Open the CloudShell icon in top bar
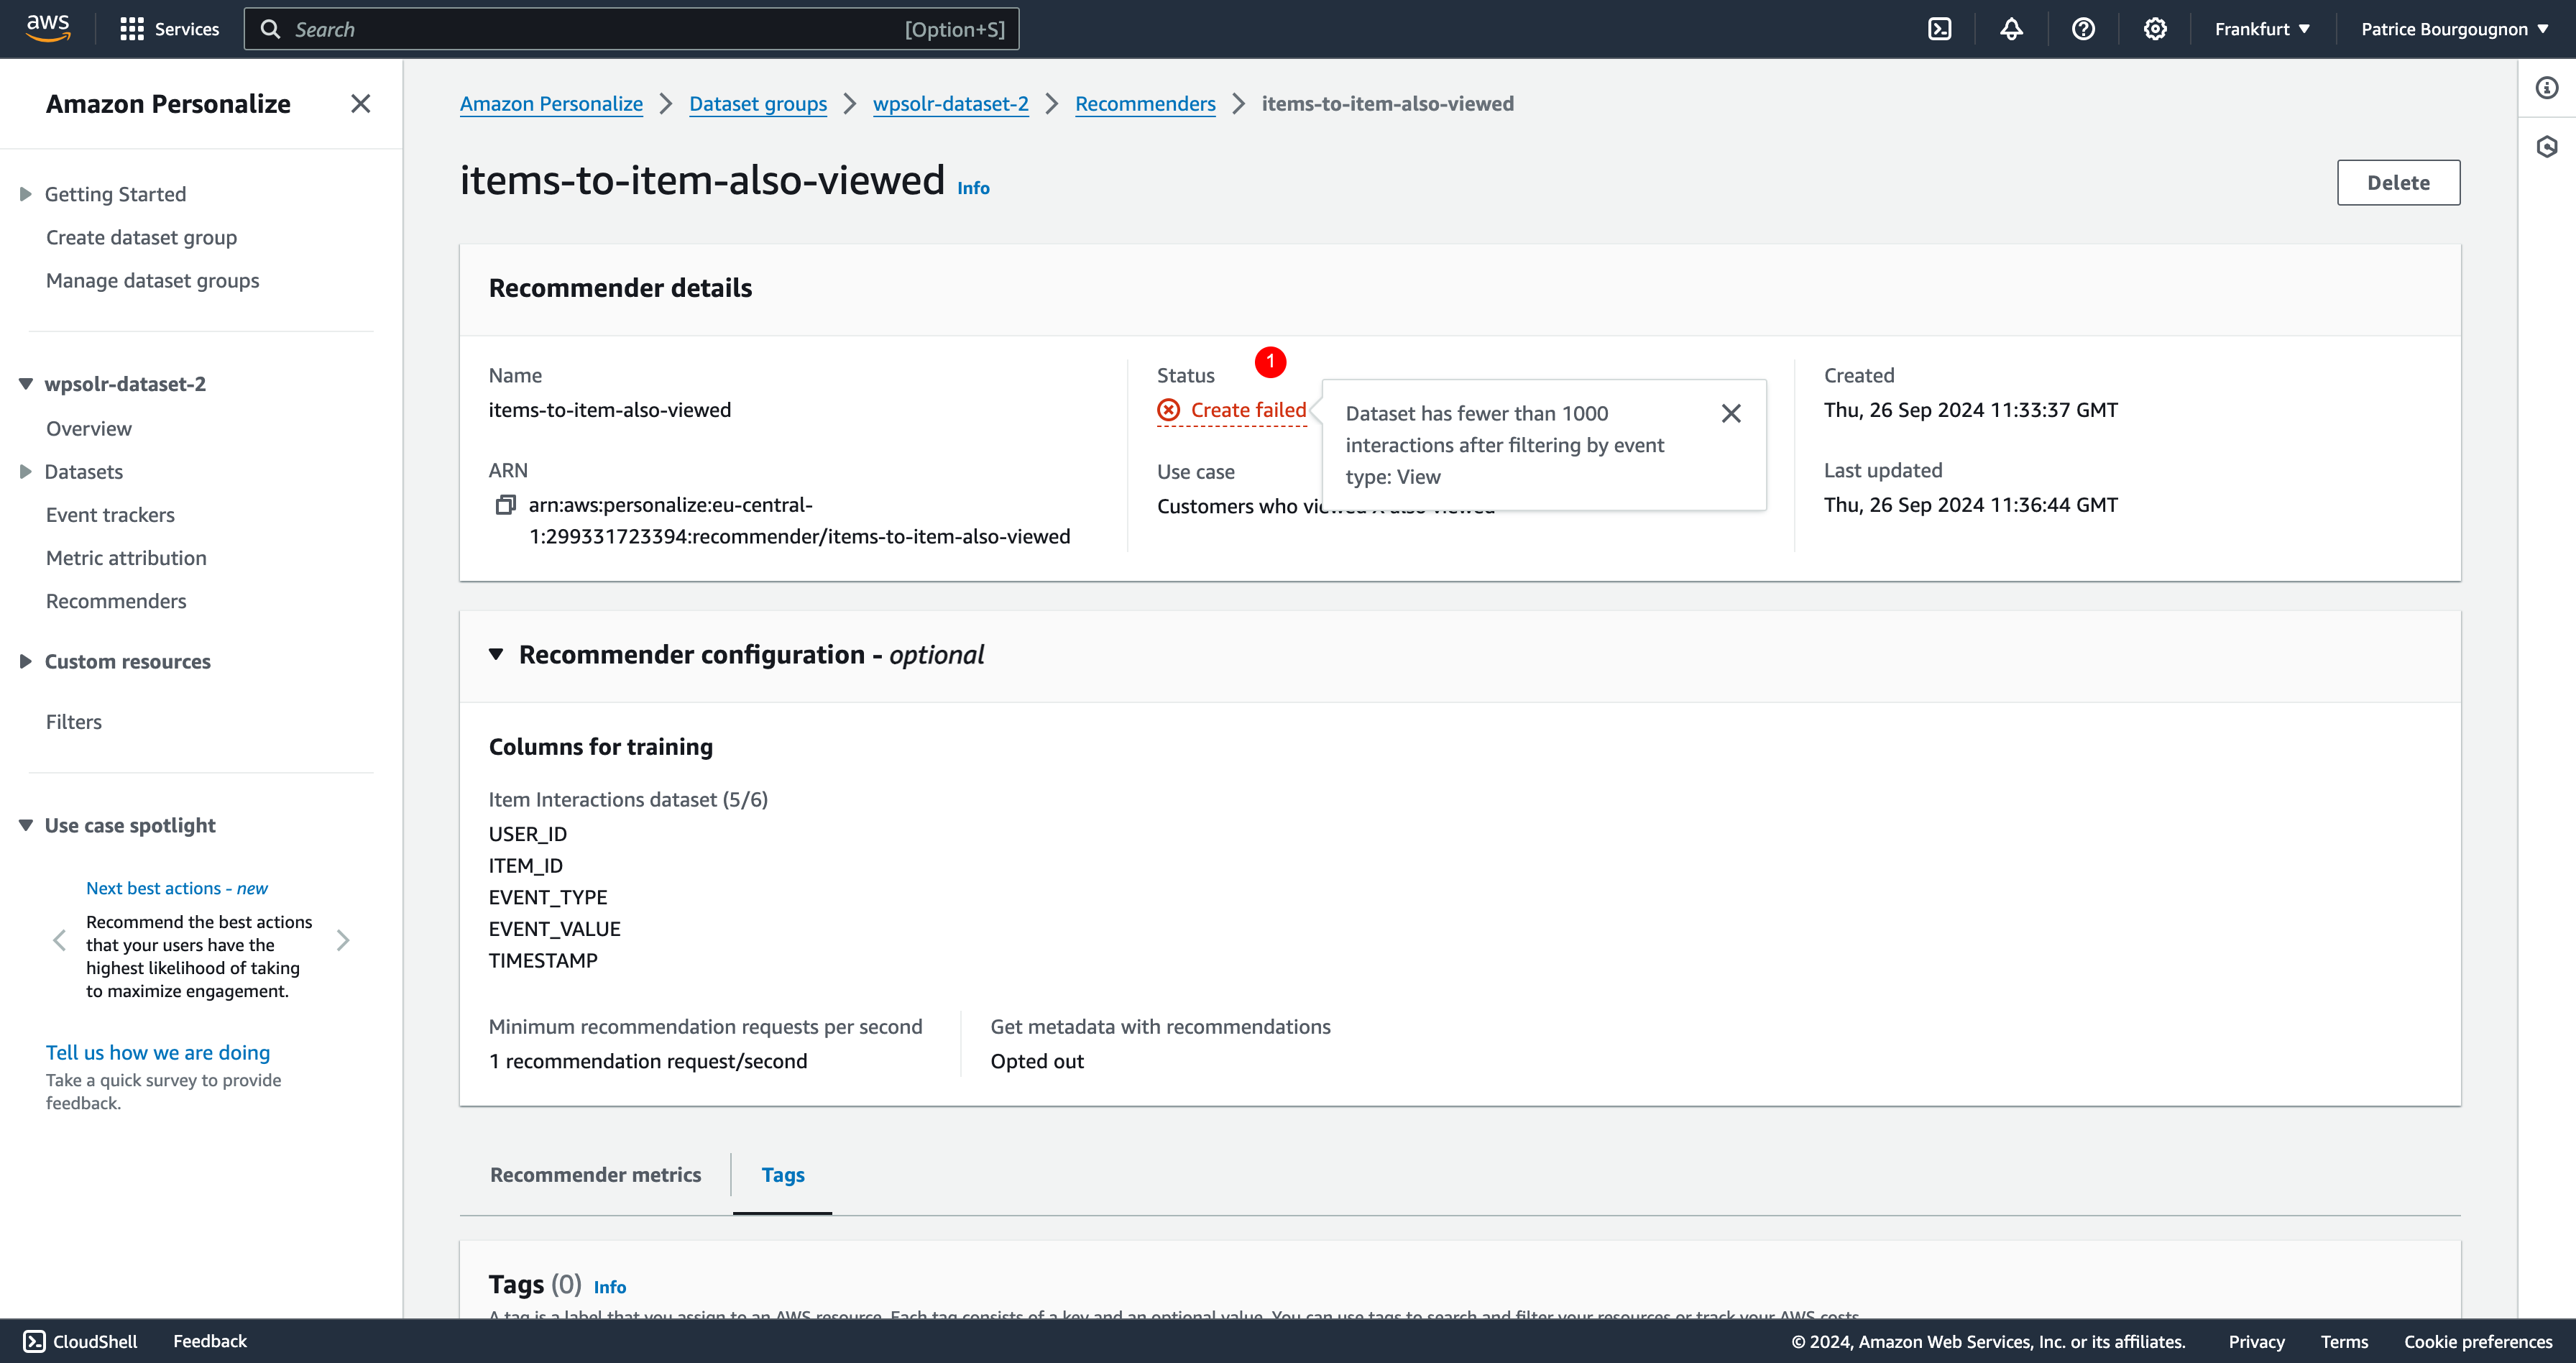Viewport: 2576px width, 1363px height. coord(1939,29)
